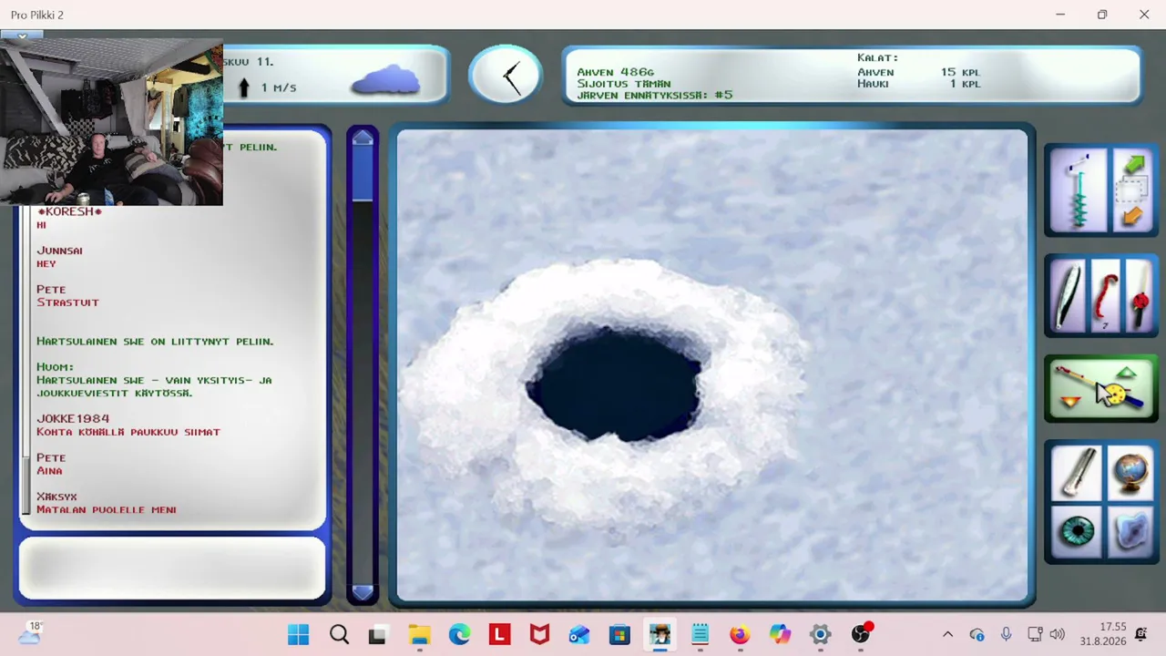This screenshot has width=1166, height=656.
Task: Click the 'Ahven 486g' catch text
Action: 616,72
